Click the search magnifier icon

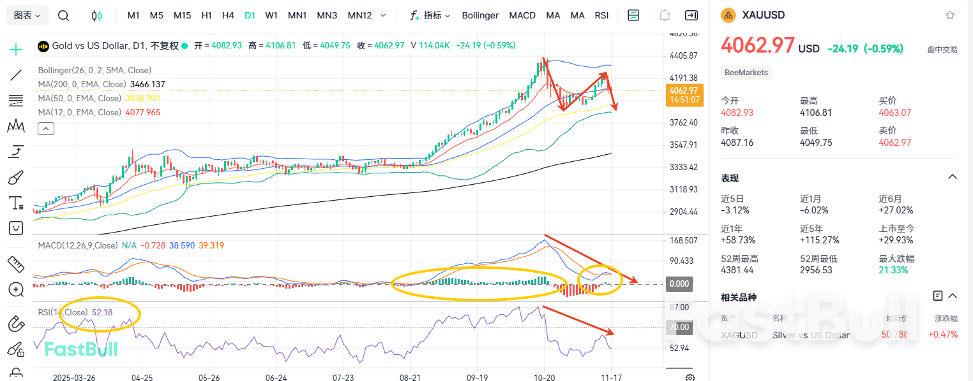click(63, 15)
